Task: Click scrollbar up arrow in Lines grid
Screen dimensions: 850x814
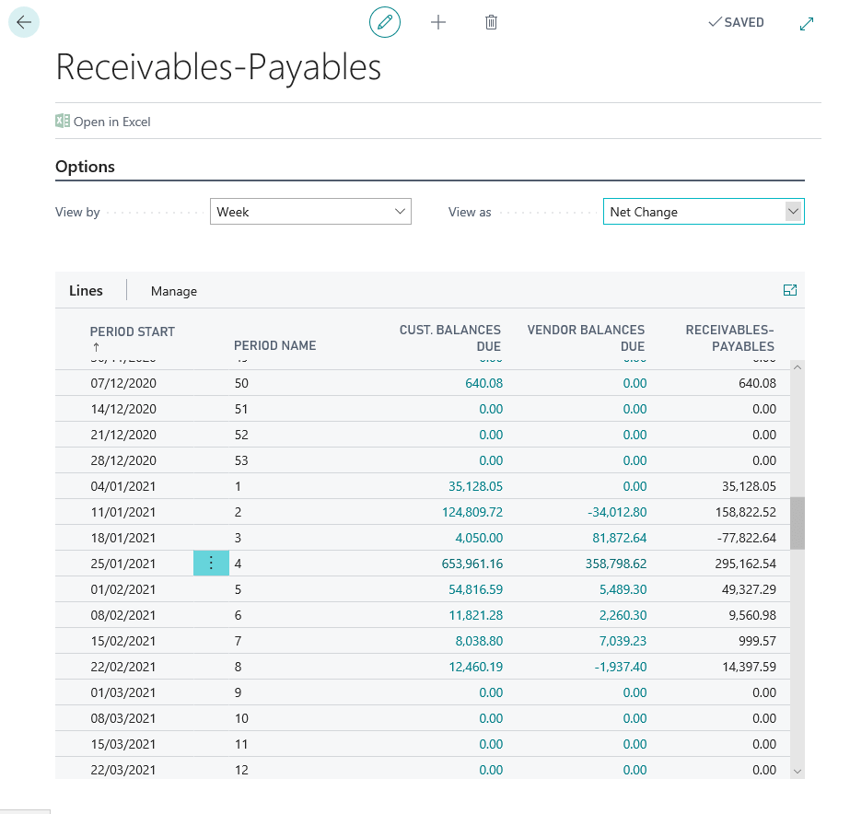Action: 798,367
